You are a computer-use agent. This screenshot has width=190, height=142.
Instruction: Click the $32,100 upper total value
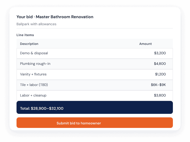point(56,109)
